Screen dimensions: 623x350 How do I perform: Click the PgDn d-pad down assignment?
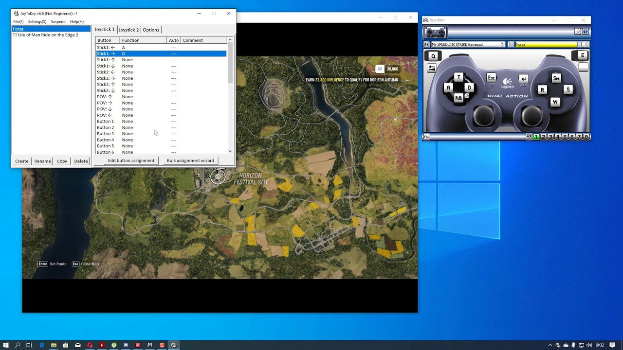point(458,98)
